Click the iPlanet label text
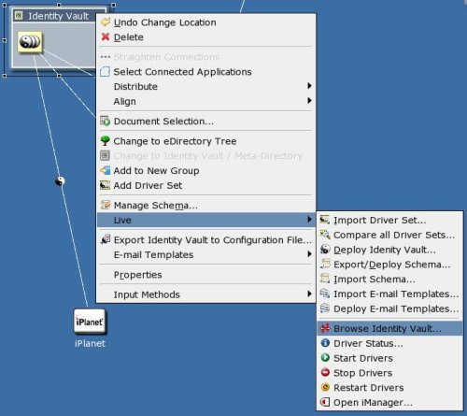This screenshot has height=416, width=467. [x=90, y=343]
